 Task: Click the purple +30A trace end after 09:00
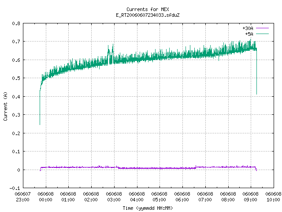[256, 169]
